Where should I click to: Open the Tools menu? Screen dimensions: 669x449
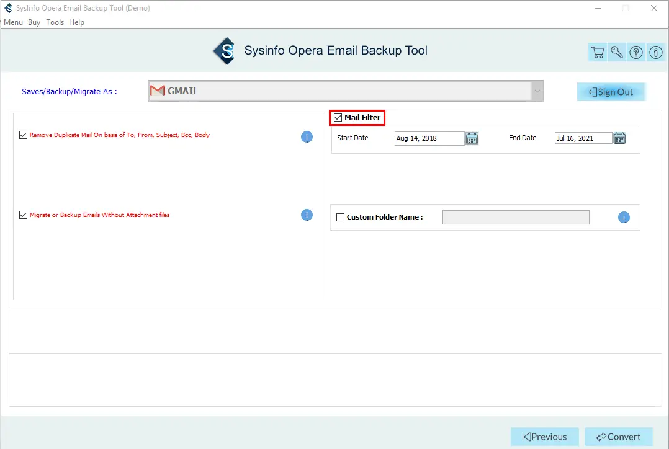pyautogui.click(x=55, y=22)
